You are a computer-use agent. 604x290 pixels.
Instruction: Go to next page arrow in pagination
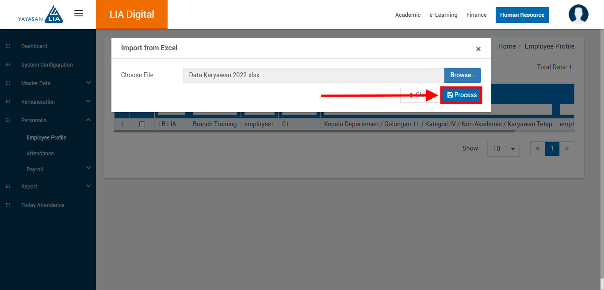click(x=566, y=149)
